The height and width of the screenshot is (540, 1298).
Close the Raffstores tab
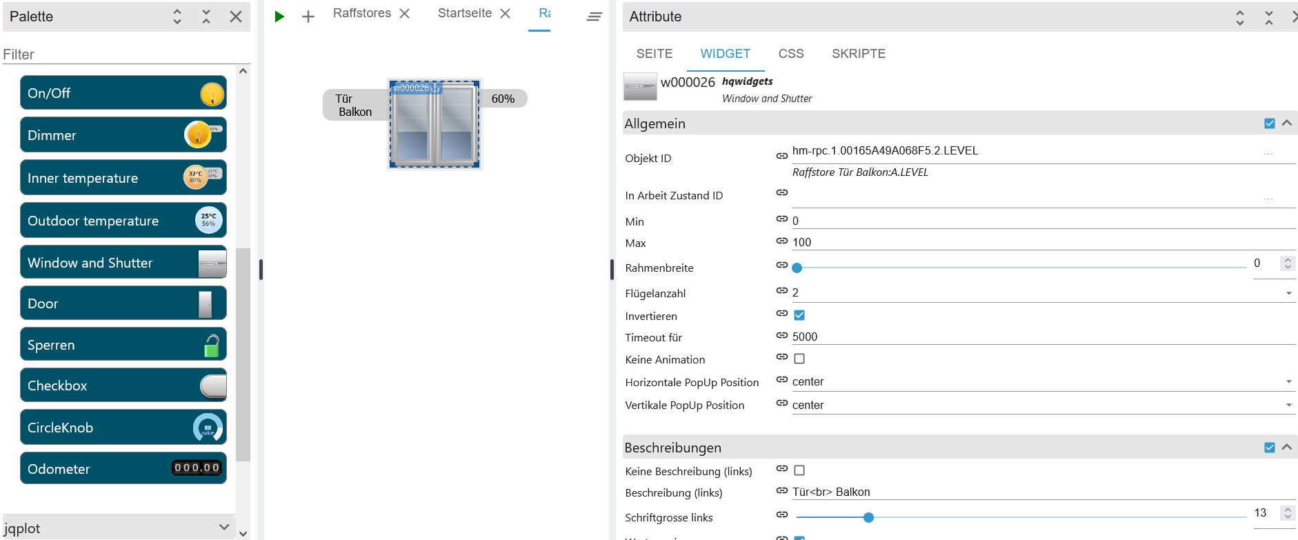[x=405, y=13]
